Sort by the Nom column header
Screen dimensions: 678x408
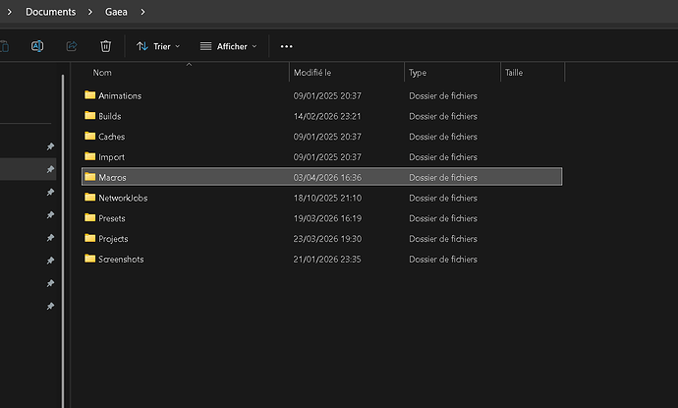(x=102, y=73)
